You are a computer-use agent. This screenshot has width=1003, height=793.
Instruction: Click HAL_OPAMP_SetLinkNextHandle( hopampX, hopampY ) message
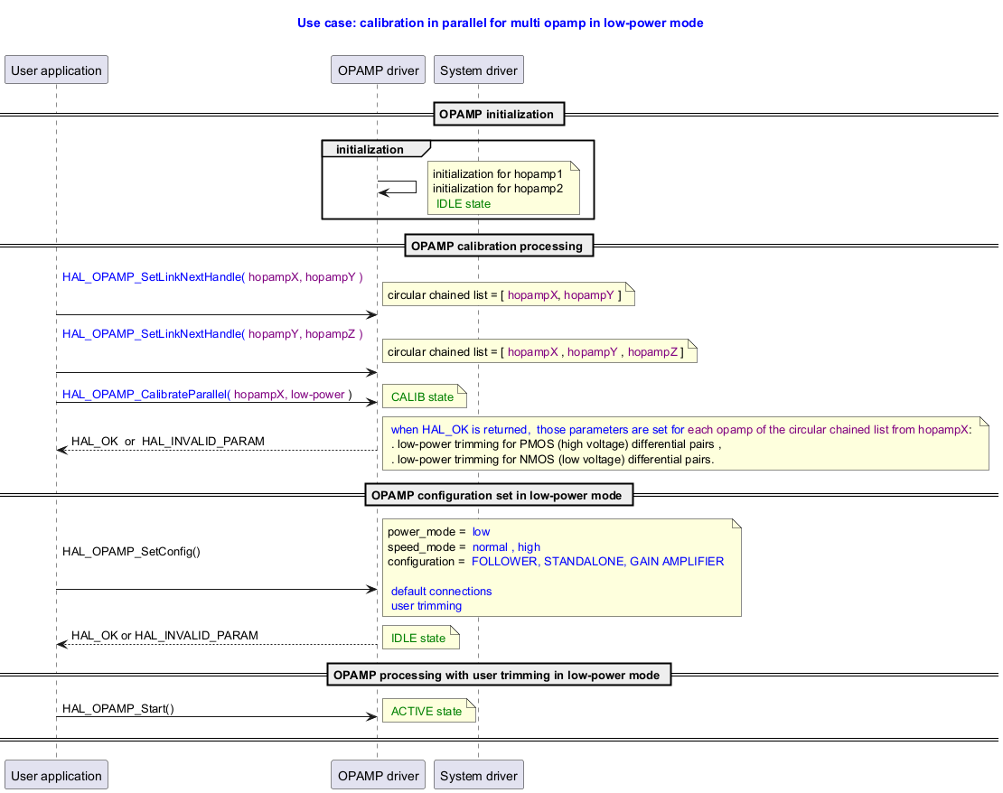point(212,277)
